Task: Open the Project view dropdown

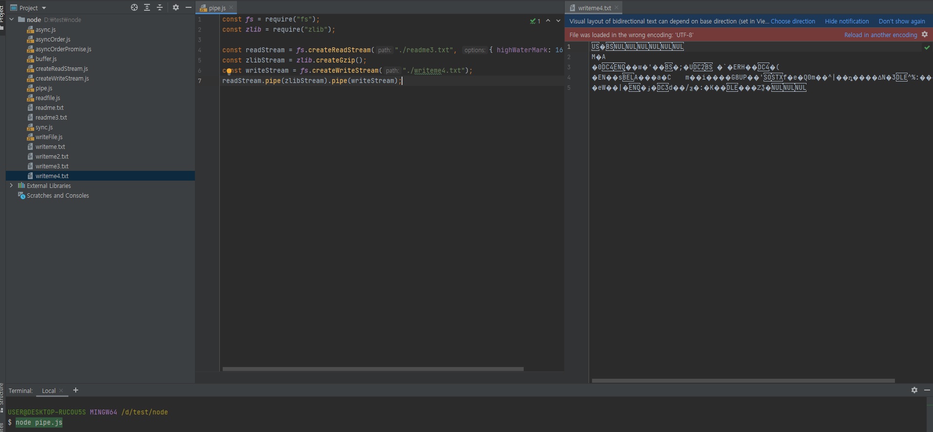Action: coord(28,8)
